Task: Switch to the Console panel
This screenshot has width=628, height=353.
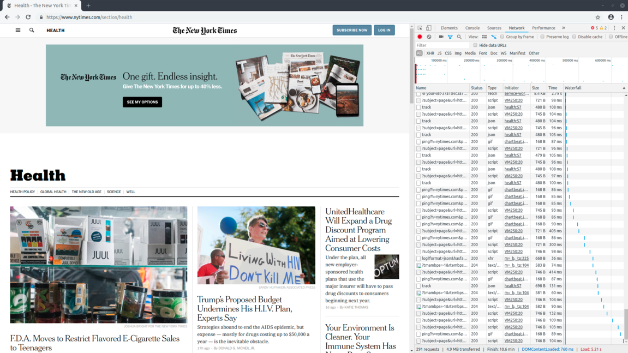Action: pos(472,28)
